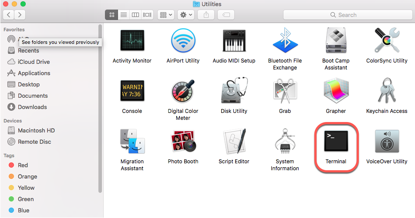Screen dimensions: 415x218
Task: Switch to icon view
Action: coord(111,15)
